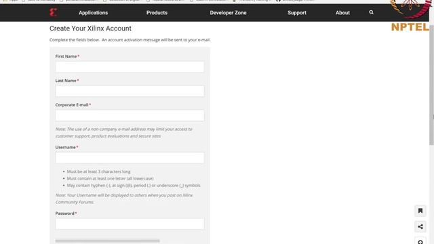
Task: Focus the Last Name input field
Action: [x=130, y=91]
